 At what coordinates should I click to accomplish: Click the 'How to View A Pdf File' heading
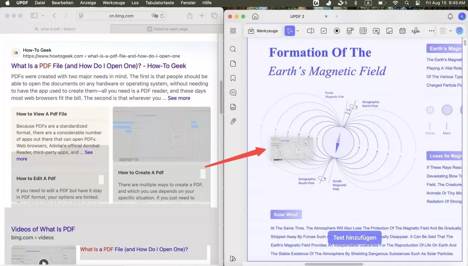(x=42, y=114)
